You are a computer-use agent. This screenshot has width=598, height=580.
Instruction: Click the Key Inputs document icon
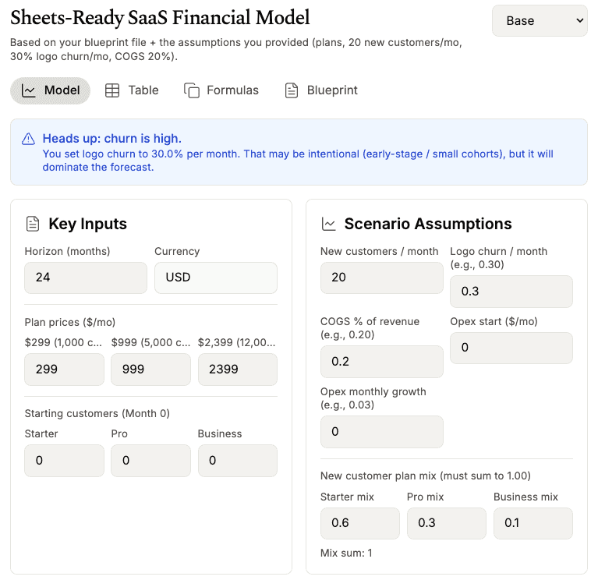[x=33, y=225]
